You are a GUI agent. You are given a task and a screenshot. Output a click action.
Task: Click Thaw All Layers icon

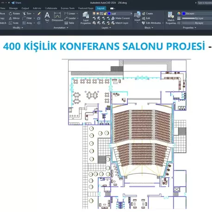pos(104,23)
